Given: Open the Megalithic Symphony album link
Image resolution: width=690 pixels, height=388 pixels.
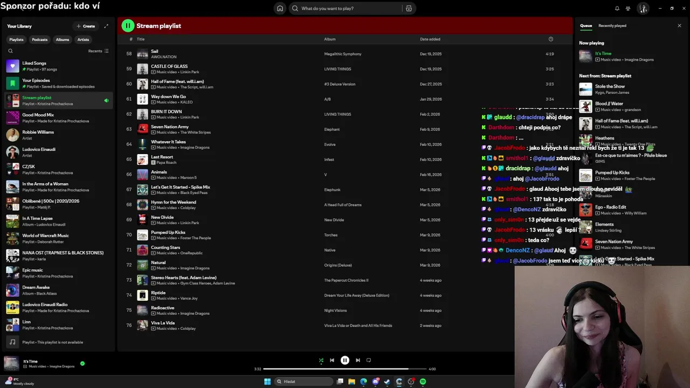Looking at the screenshot, I should click(x=343, y=54).
